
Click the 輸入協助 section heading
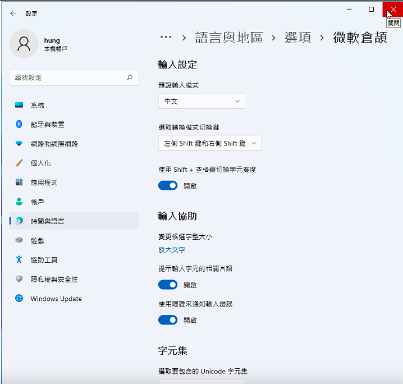177,216
